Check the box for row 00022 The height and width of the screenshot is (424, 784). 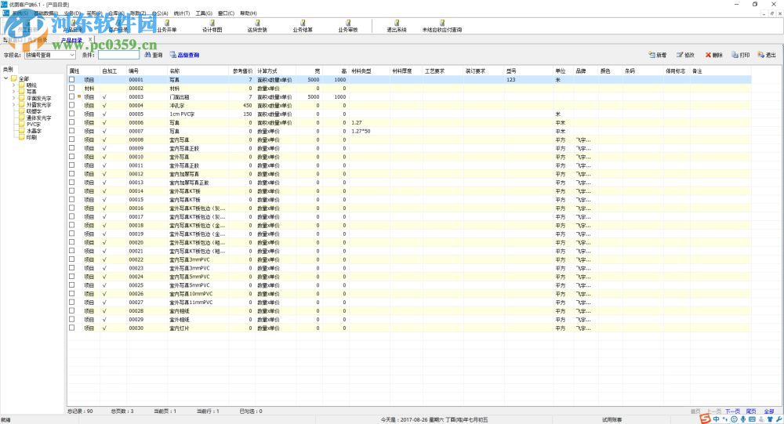pyautogui.click(x=72, y=259)
